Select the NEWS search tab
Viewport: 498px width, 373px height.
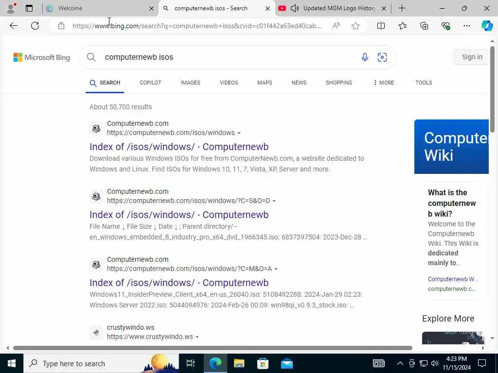299,83
